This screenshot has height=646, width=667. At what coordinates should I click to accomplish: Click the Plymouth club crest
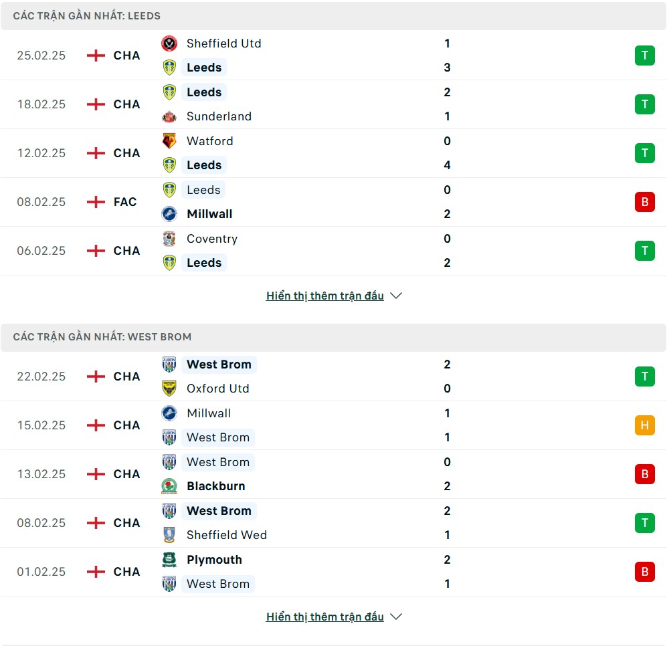coord(169,560)
